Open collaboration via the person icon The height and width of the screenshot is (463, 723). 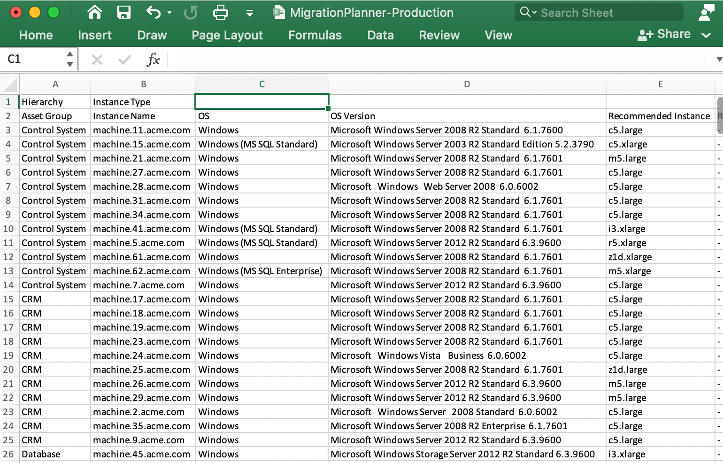(x=707, y=12)
